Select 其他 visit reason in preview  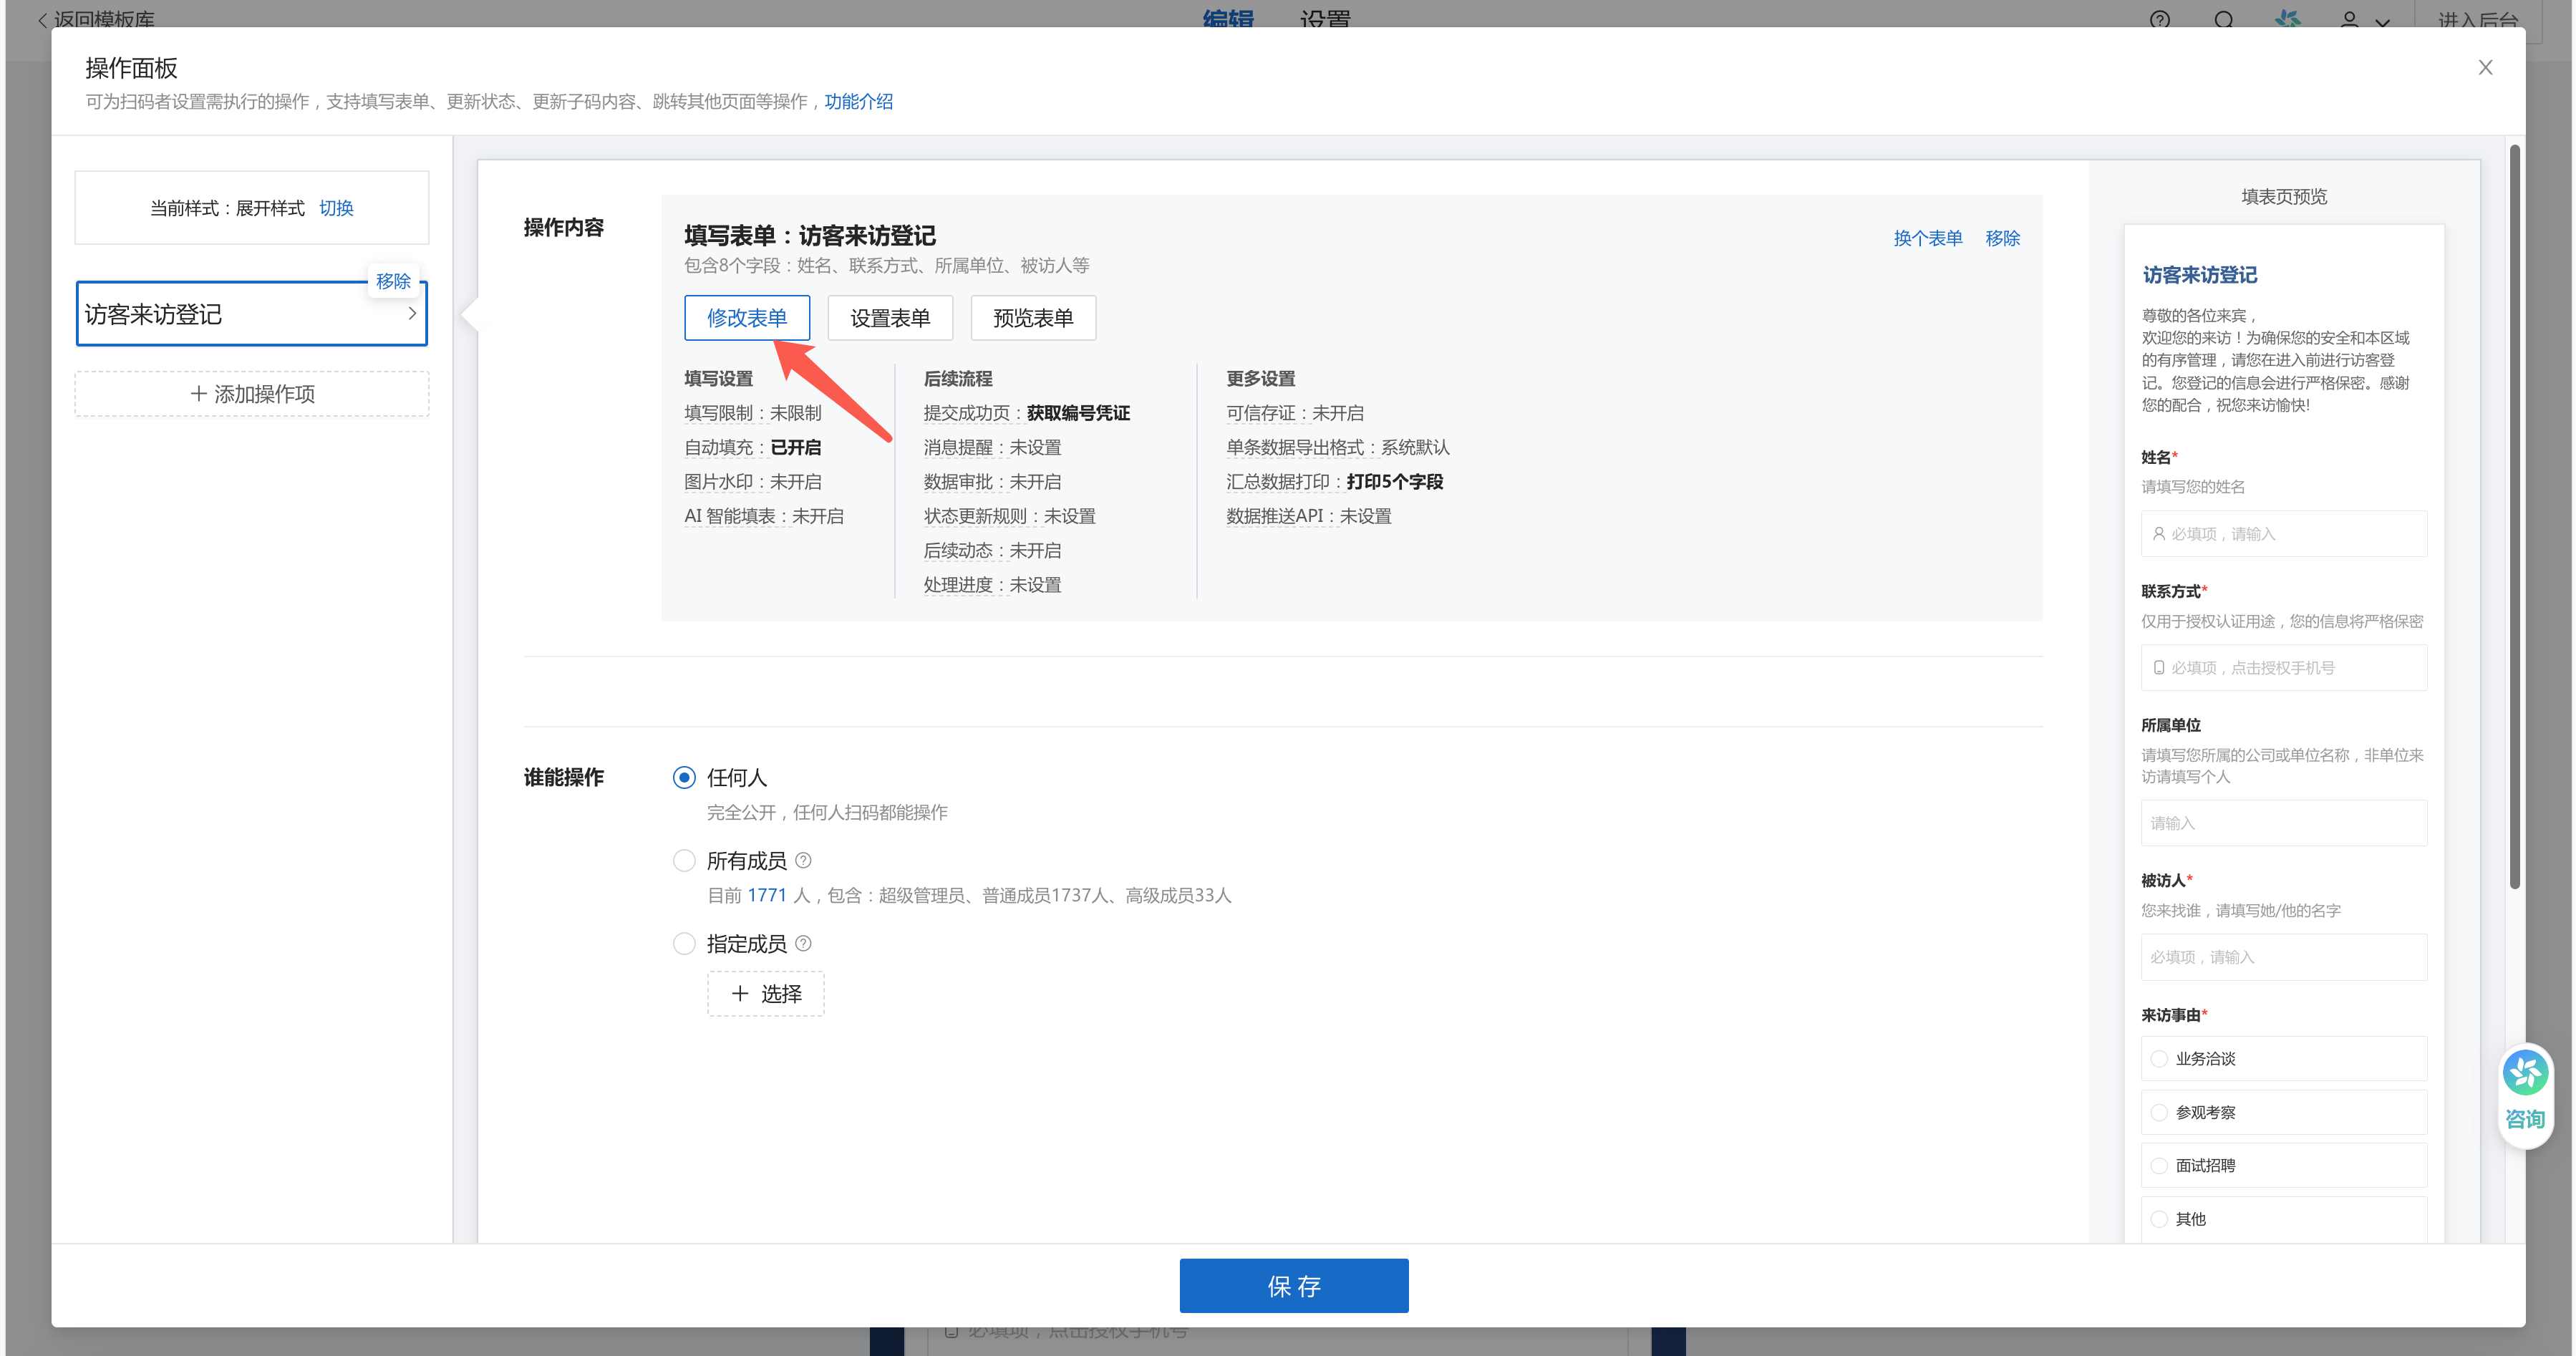click(x=2284, y=1219)
